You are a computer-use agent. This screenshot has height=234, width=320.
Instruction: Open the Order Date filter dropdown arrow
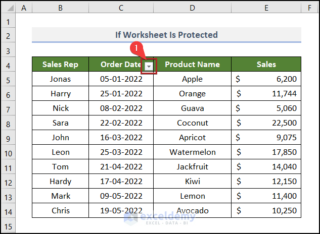coord(149,66)
